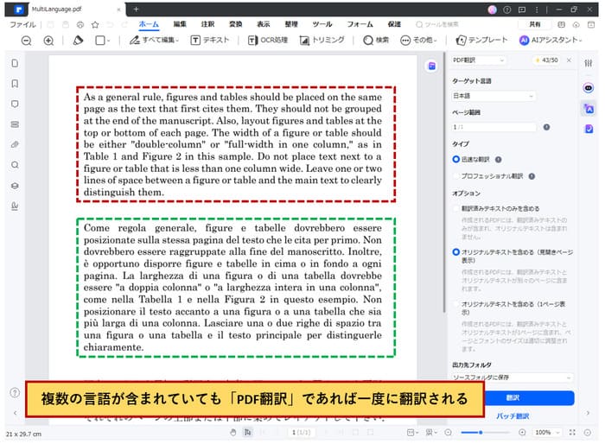The width and height of the screenshot is (605, 444).
Task: Open the OCR処理 tool
Action: tap(267, 41)
